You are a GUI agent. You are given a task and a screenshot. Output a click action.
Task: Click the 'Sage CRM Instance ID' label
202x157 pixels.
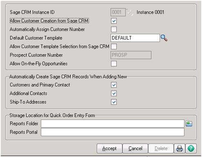32,12
